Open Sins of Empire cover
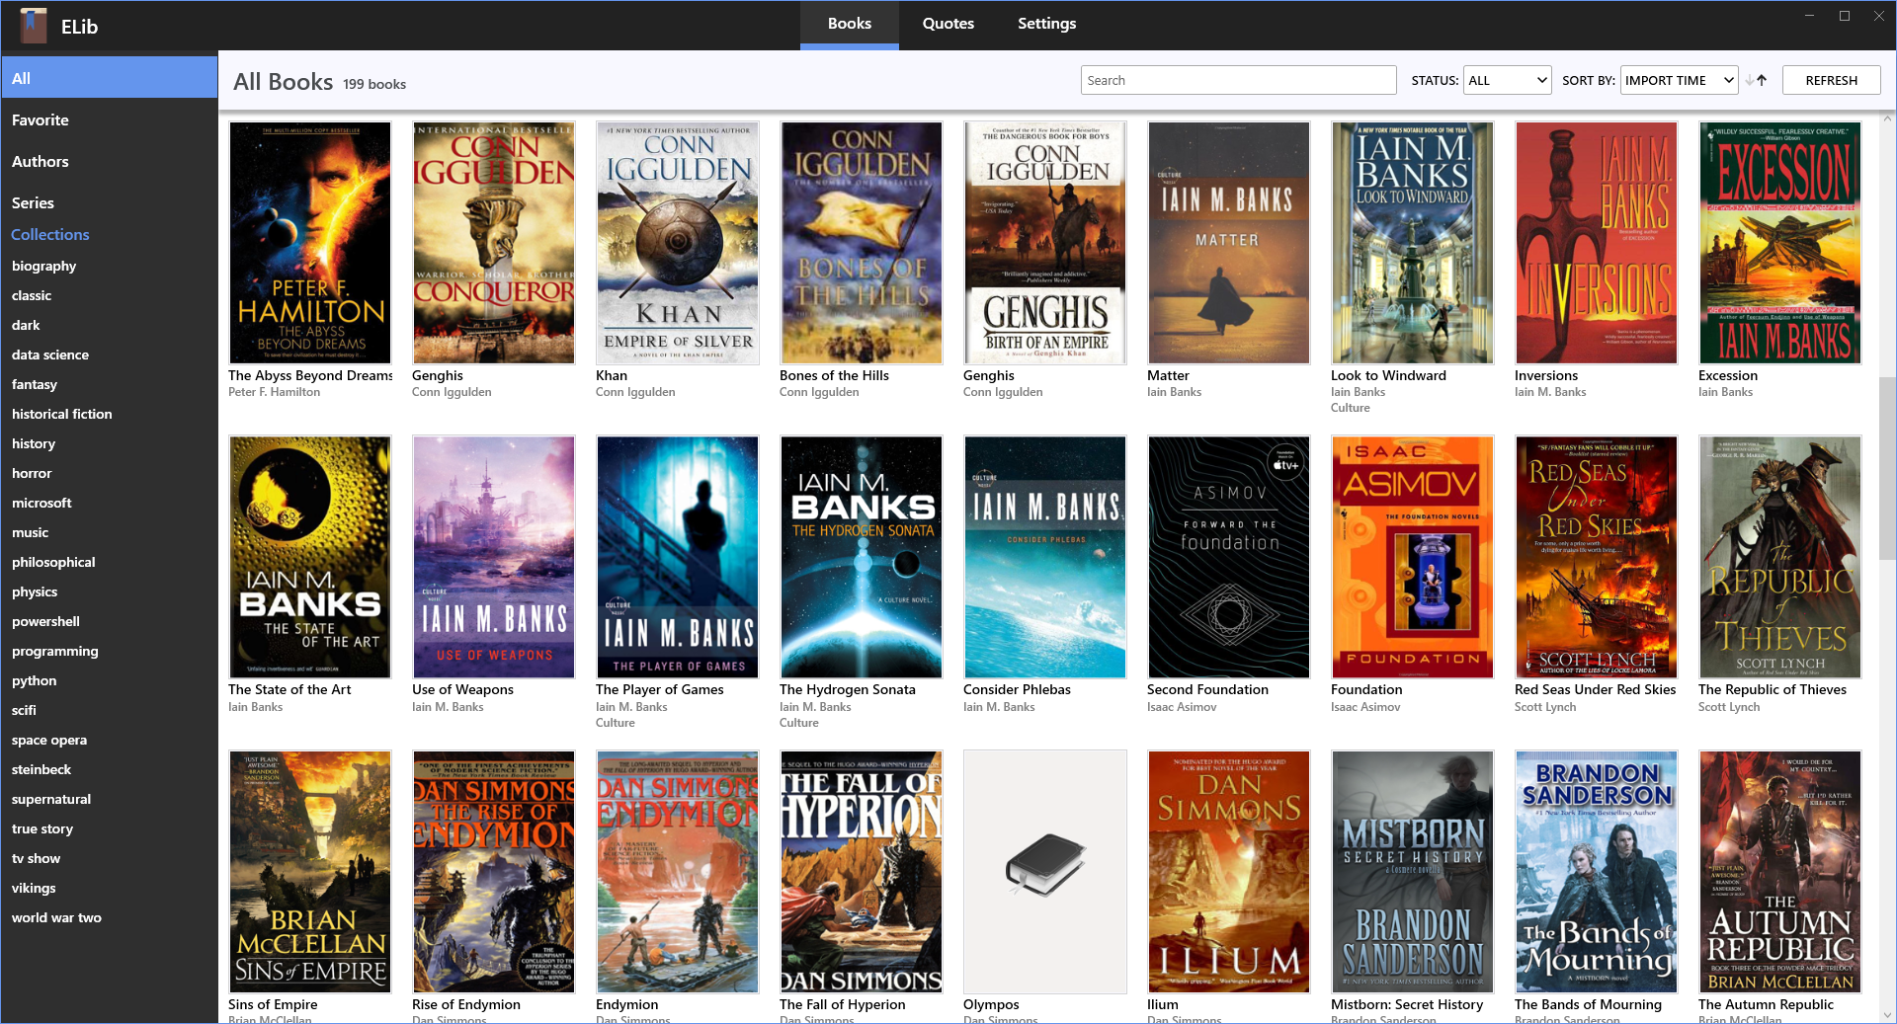The width and height of the screenshot is (1897, 1024). tap(310, 872)
